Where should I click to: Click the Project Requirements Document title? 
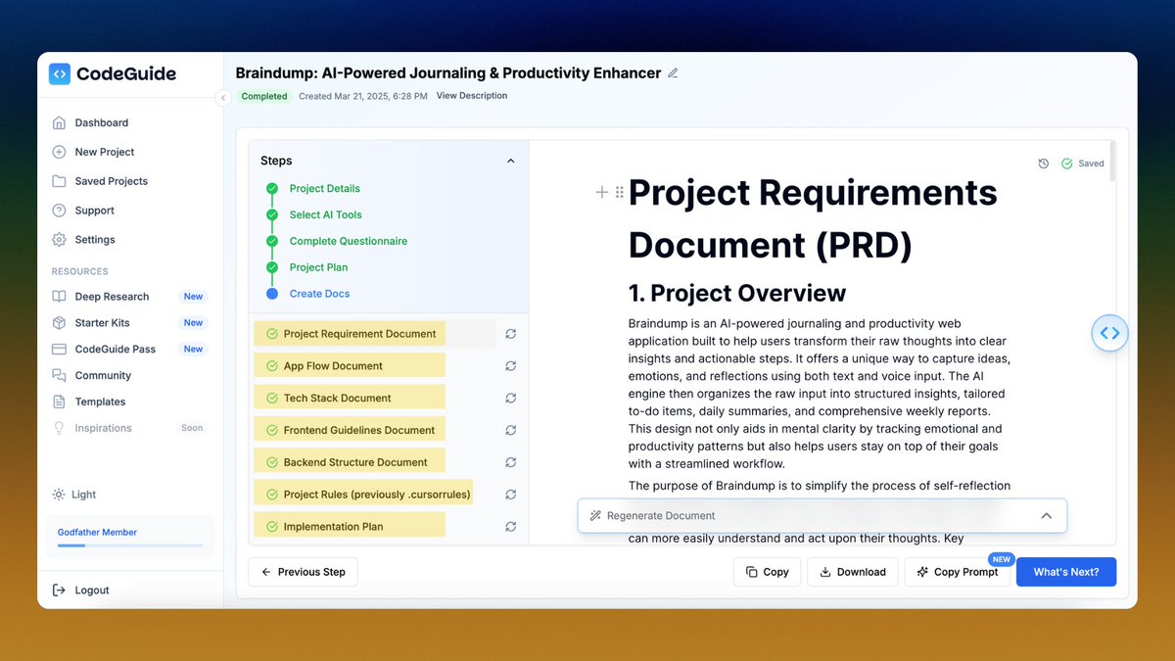point(813,218)
